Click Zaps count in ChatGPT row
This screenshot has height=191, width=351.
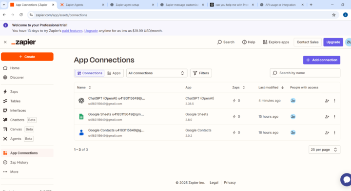point(236,101)
